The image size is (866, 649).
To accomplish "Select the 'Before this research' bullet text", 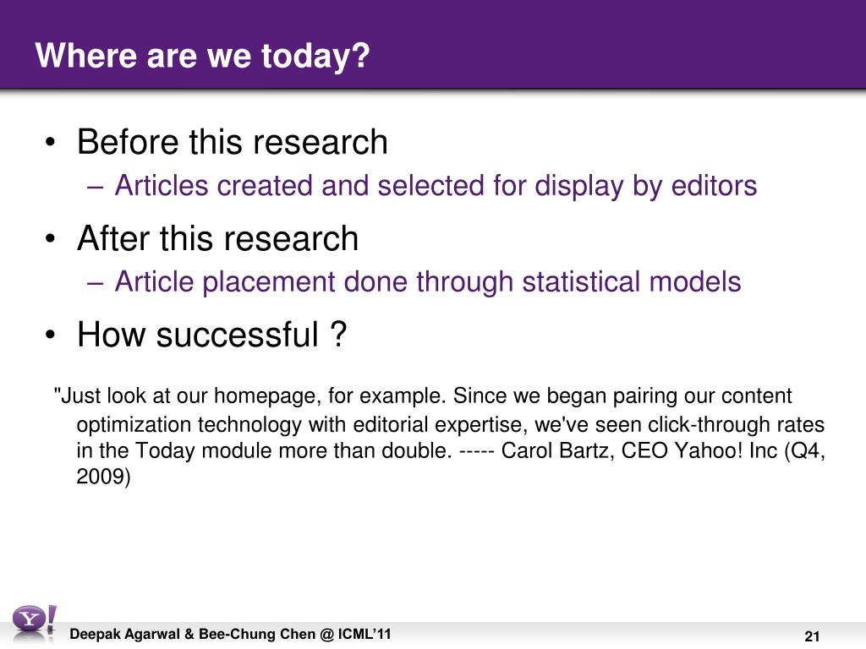I will (x=232, y=142).
